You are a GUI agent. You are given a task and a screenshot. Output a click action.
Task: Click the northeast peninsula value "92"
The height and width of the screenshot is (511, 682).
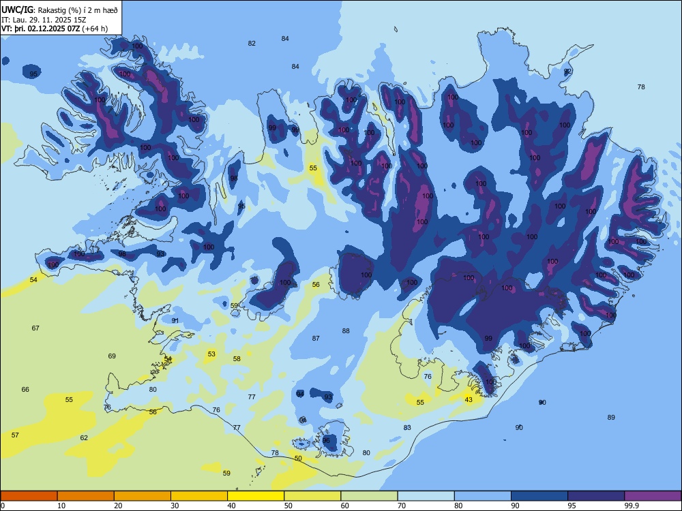(x=567, y=72)
